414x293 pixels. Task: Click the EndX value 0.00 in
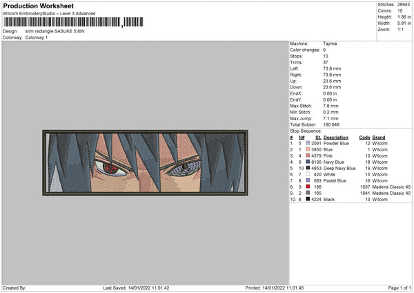[330, 93]
